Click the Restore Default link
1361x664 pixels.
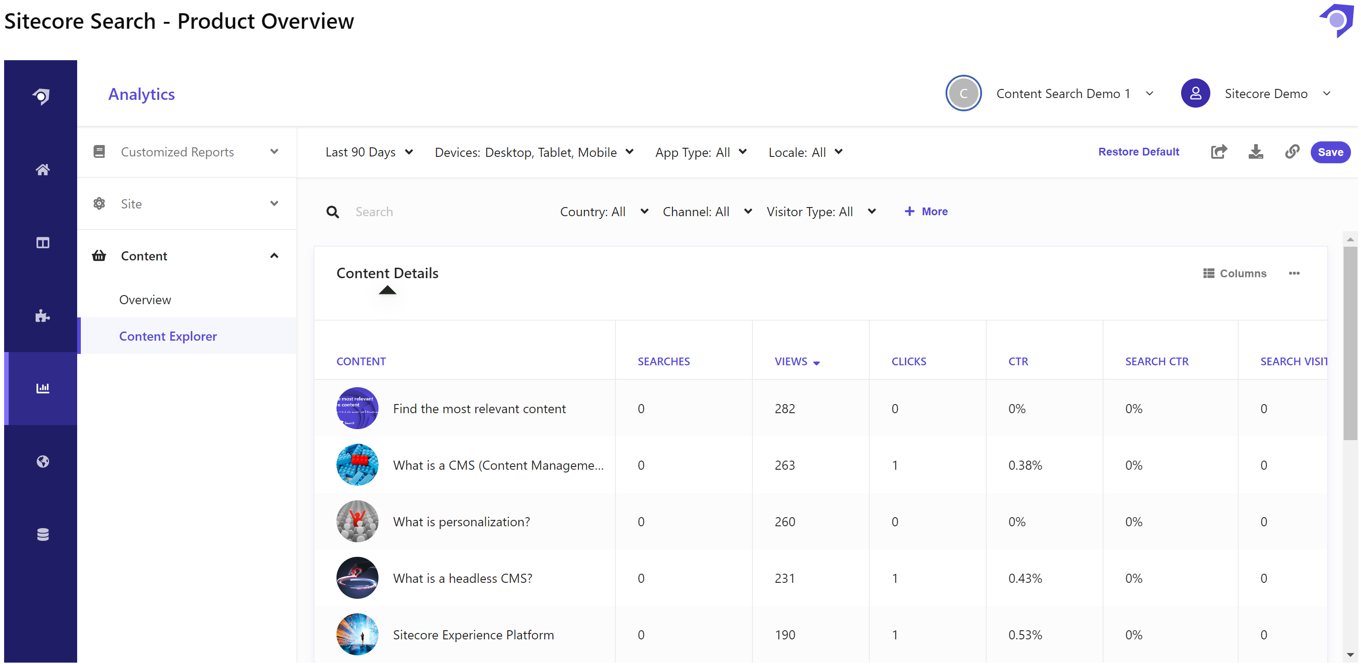(x=1138, y=152)
